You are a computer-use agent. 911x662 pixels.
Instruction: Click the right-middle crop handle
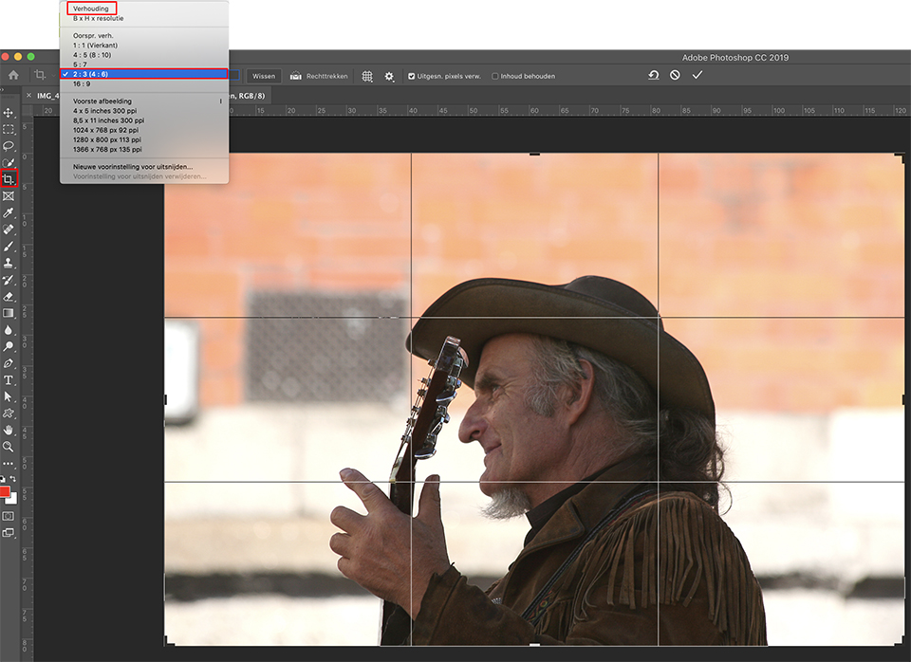[903, 399]
